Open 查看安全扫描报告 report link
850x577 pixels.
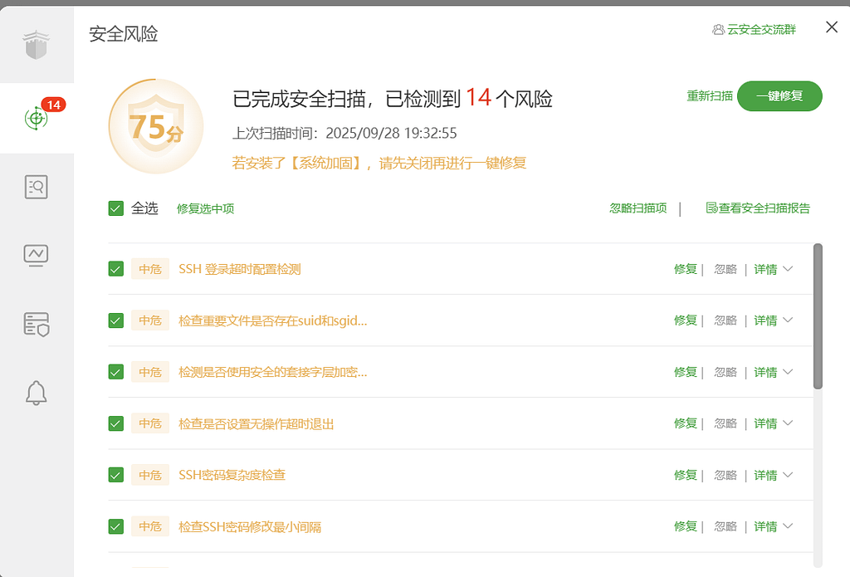pos(758,208)
